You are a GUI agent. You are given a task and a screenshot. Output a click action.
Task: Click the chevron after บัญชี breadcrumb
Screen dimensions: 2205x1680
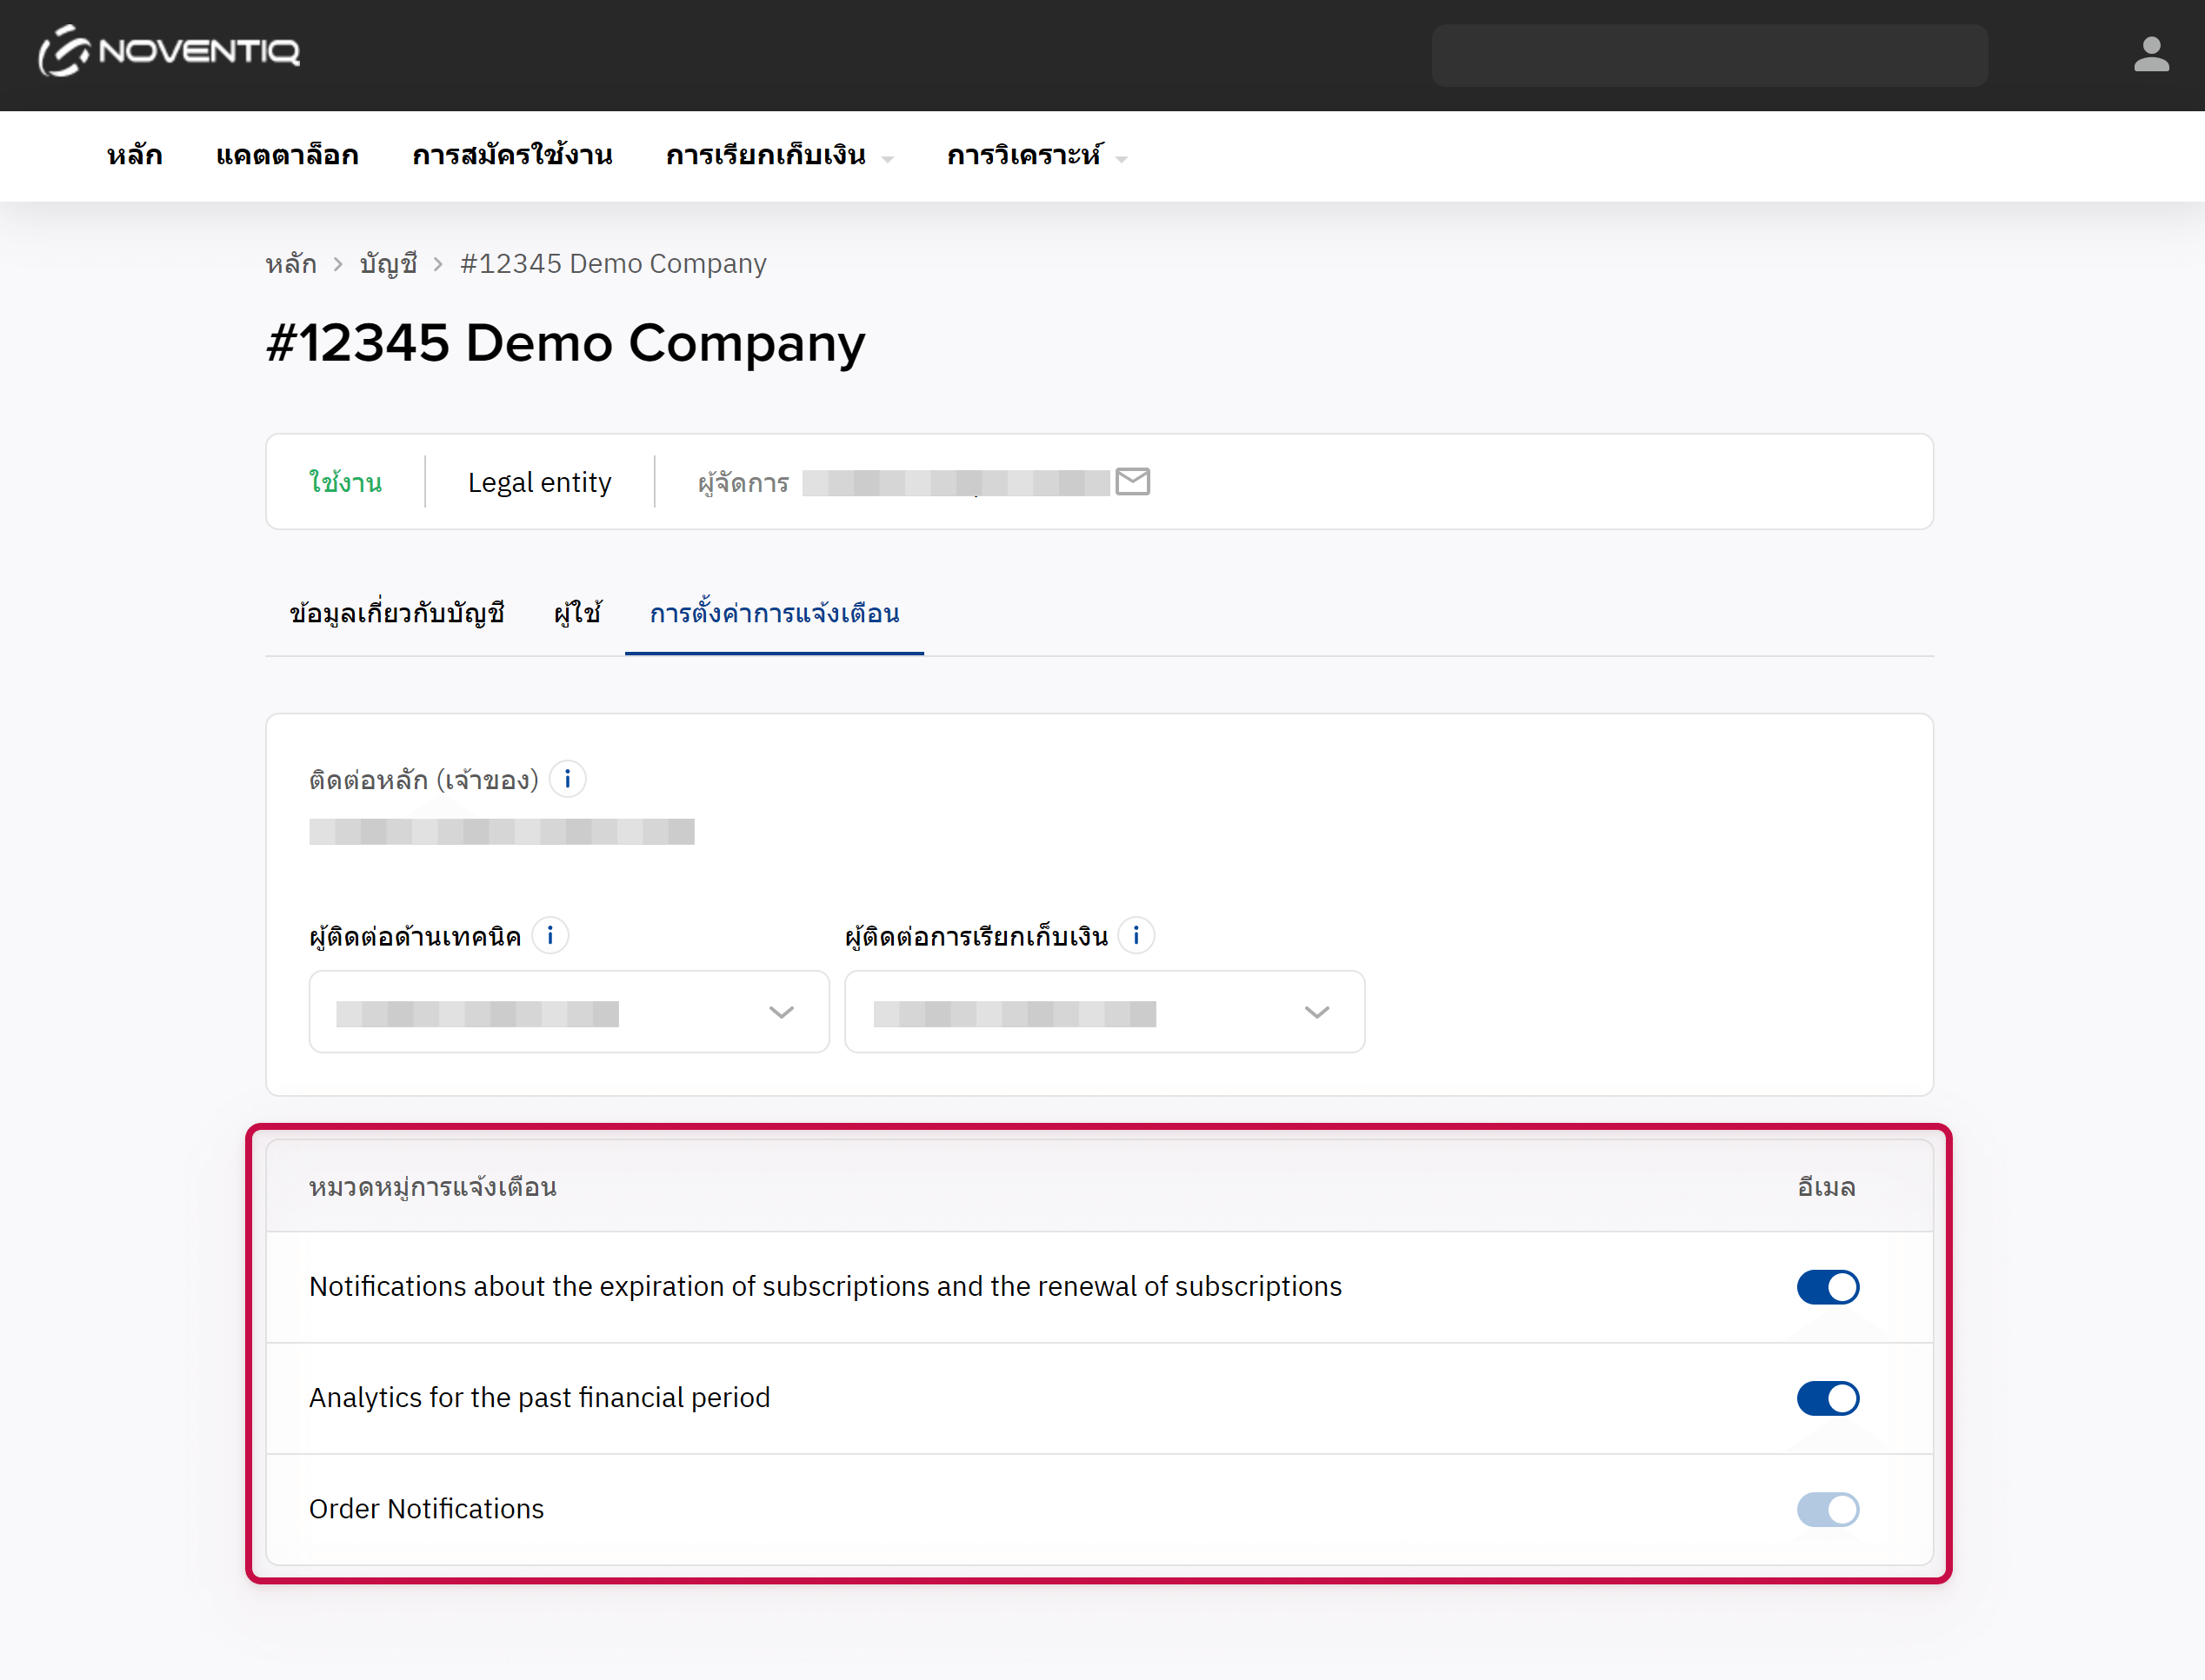pyautogui.click(x=438, y=264)
